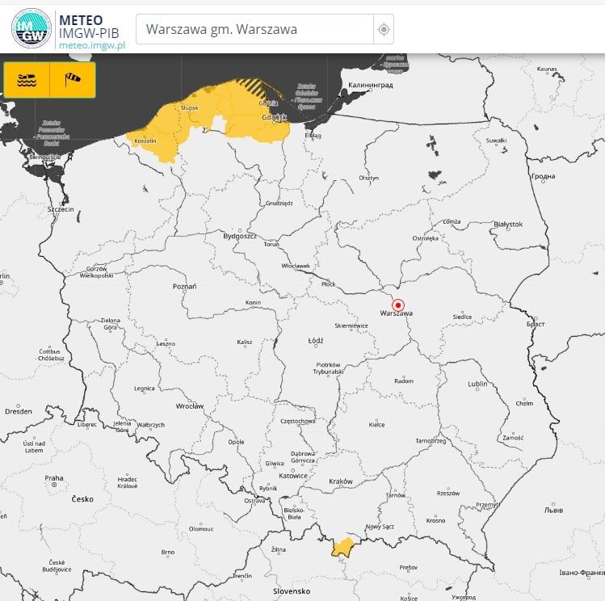Image resolution: width=605 pixels, height=601 pixels.
Task: Click the Poznań city label on map
Action: tap(184, 286)
